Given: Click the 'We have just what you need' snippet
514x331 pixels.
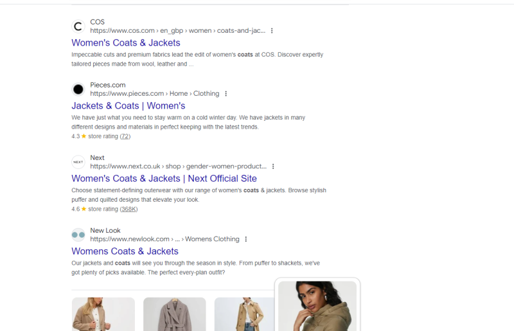Looking at the screenshot, I should pyautogui.click(x=188, y=122).
